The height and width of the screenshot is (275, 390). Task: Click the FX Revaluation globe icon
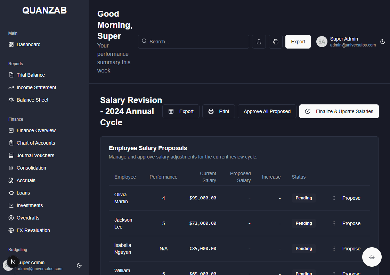[x=11, y=230]
